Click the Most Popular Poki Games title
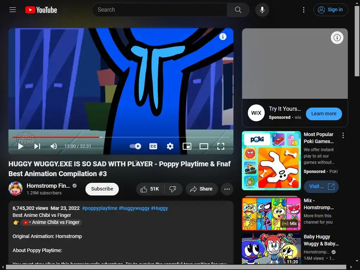The width and height of the screenshot is (360, 270). click(x=319, y=138)
